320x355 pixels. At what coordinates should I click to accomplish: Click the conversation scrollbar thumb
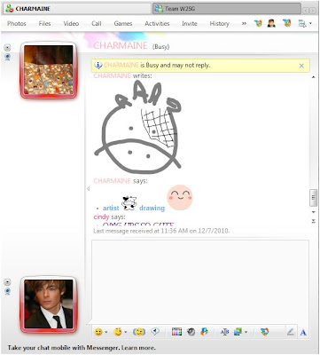point(313,198)
